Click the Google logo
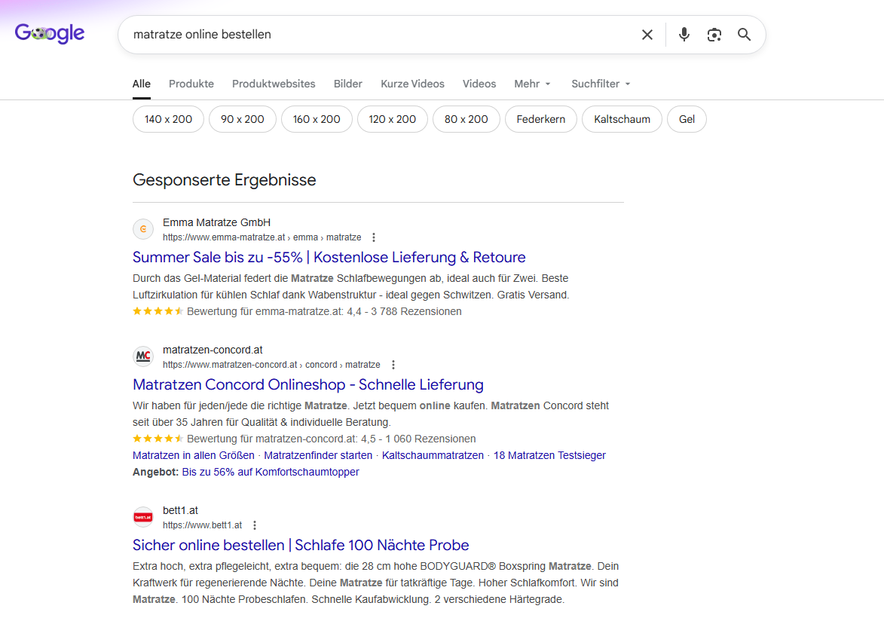The image size is (884, 618). 50,34
